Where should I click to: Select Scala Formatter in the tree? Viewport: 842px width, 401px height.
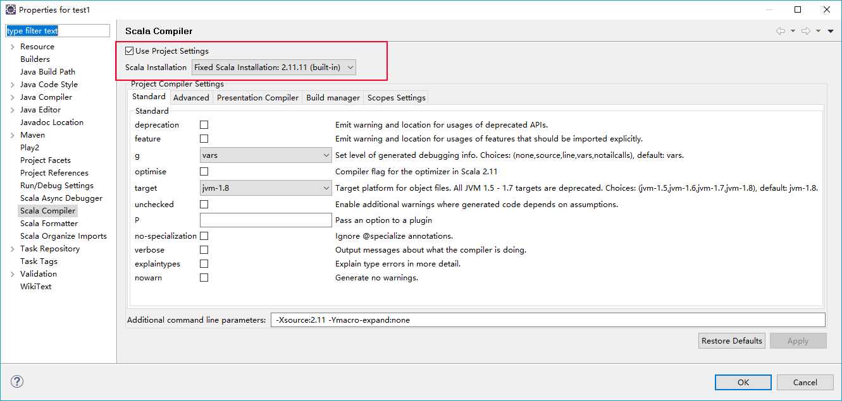(x=49, y=224)
